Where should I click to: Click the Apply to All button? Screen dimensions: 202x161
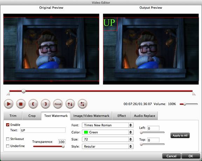(180, 135)
